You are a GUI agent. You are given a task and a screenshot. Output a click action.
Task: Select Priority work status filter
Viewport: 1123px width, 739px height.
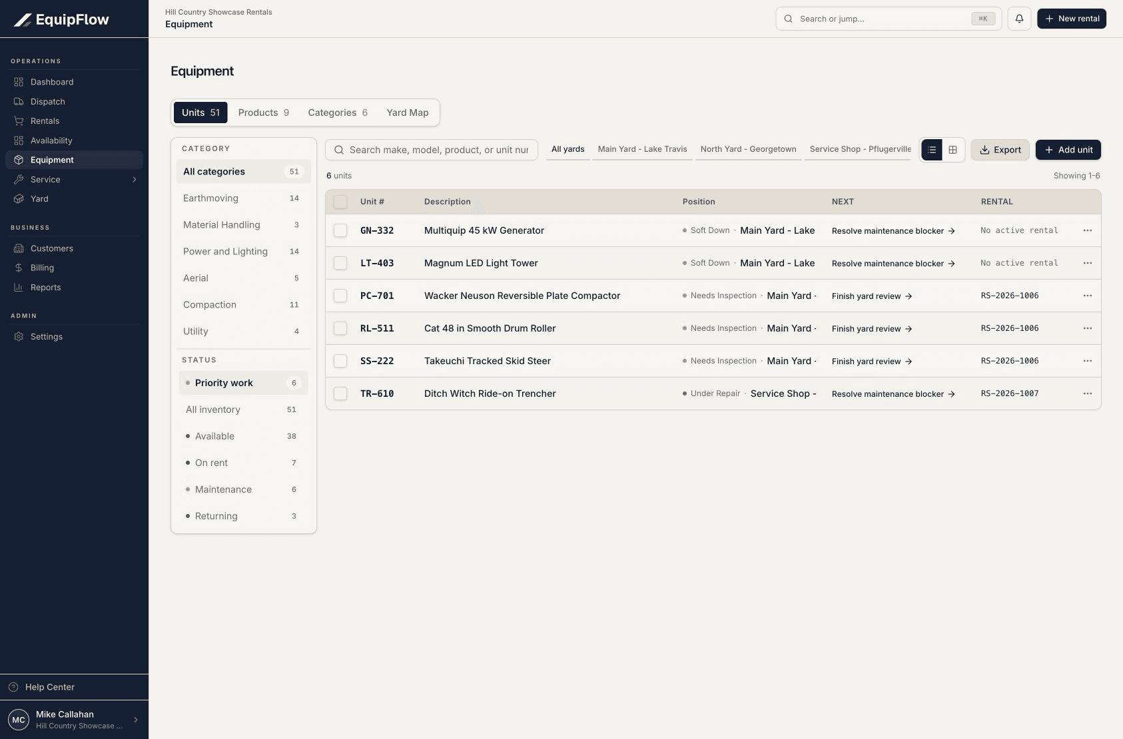coord(244,383)
